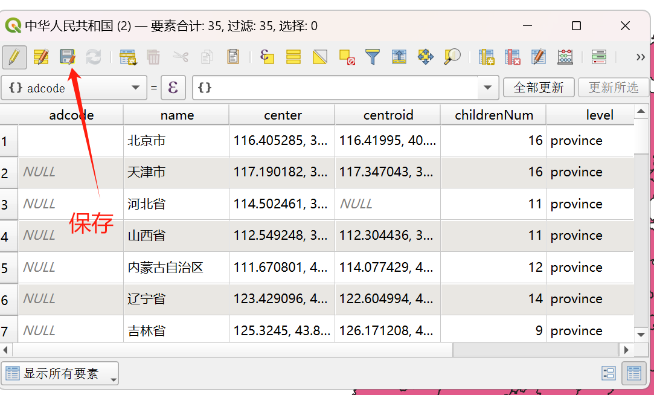Open the filter features funnel tool

(373, 57)
